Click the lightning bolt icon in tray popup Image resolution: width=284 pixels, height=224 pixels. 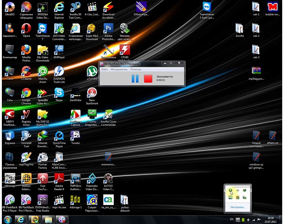tap(238, 190)
